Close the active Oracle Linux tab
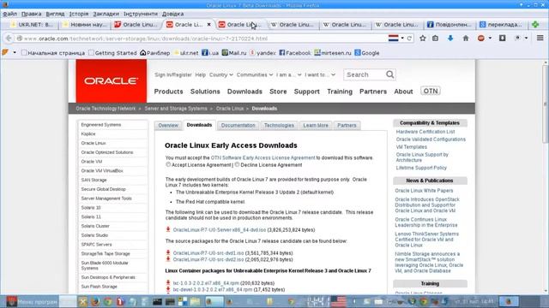This screenshot has height=308, width=549. tap(209, 25)
